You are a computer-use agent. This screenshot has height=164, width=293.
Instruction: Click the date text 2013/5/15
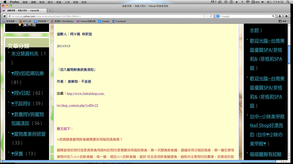64,46
